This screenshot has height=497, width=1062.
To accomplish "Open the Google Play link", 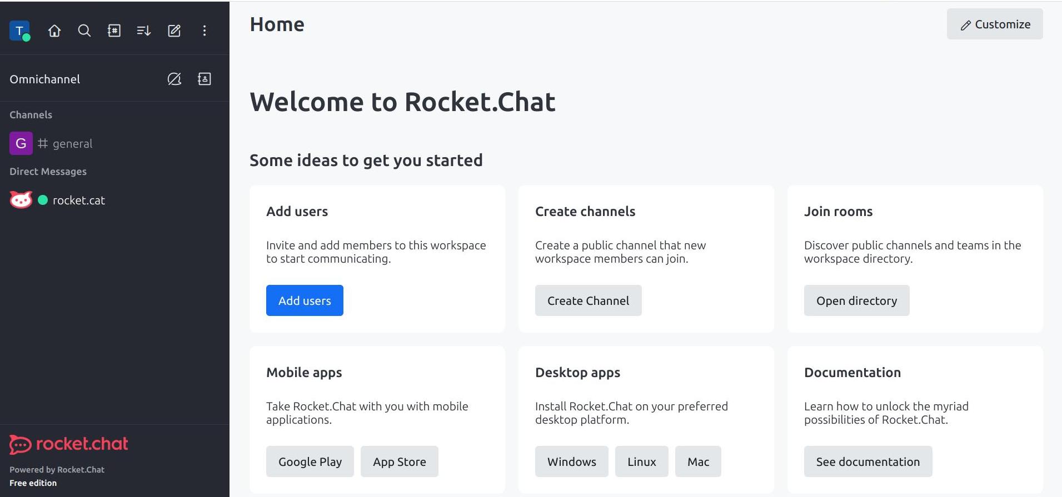I will coord(310,461).
